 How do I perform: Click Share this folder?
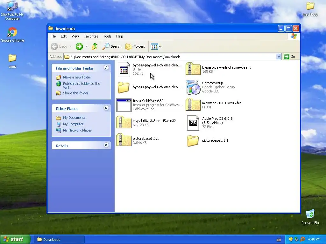[x=75, y=93]
